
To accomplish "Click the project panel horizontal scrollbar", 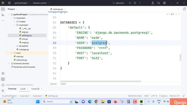I will coord(19,85).
